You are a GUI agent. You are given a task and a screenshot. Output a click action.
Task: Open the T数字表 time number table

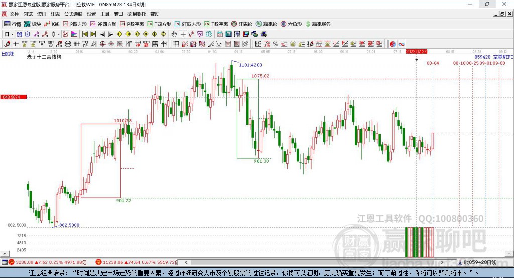click(x=216, y=24)
